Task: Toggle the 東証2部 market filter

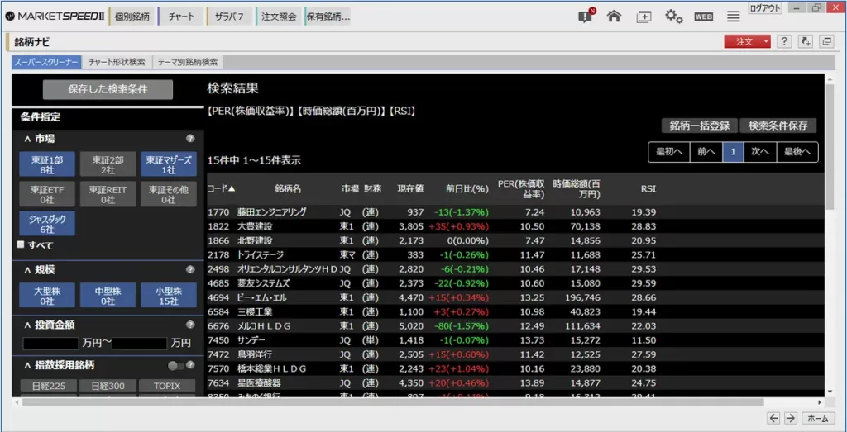Action: pos(108,164)
